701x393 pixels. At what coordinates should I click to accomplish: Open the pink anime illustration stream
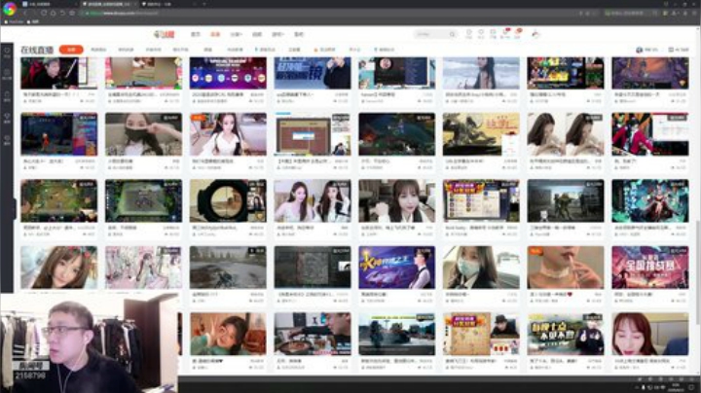tap(143, 268)
